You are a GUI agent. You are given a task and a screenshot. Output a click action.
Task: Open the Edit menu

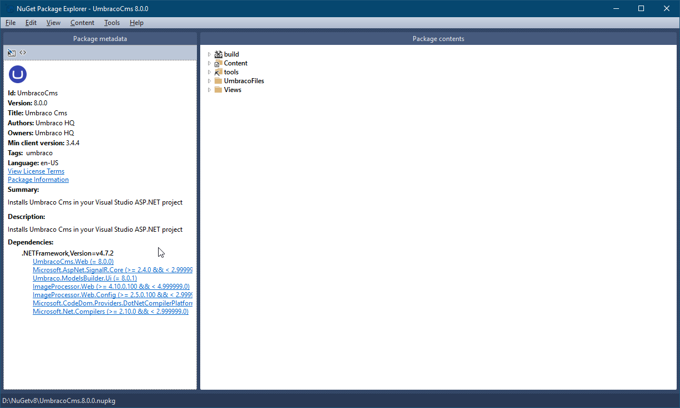point(31,23)
